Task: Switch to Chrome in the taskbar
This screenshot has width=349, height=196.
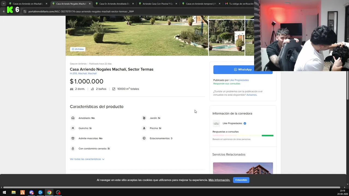Action: point(49,192)
